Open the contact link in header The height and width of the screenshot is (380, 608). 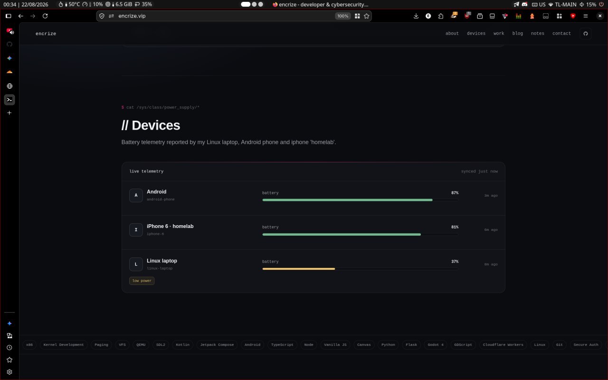[561, 33]
